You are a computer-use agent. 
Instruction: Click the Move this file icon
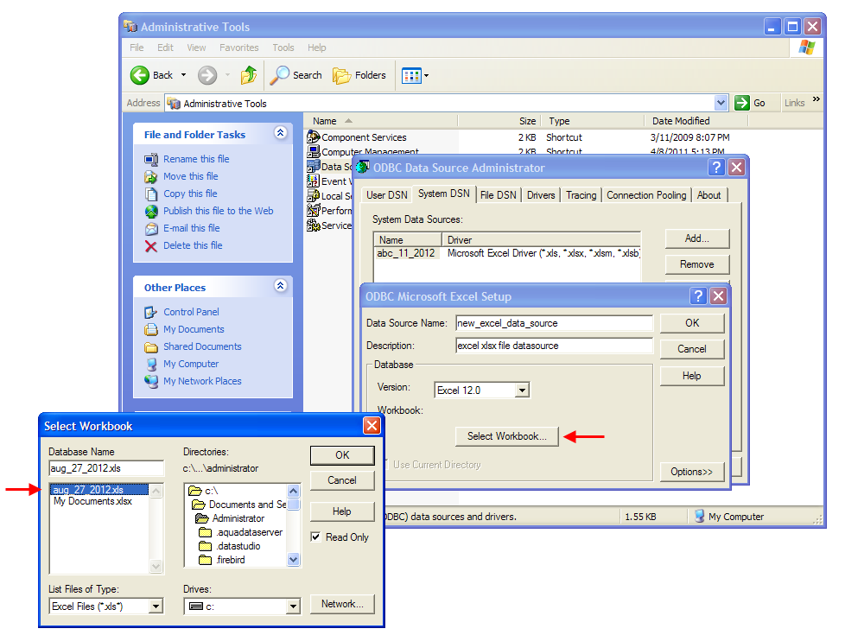[151, 176]
